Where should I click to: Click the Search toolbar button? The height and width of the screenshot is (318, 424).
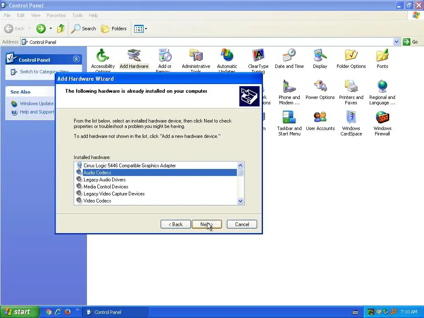(84, 29)
